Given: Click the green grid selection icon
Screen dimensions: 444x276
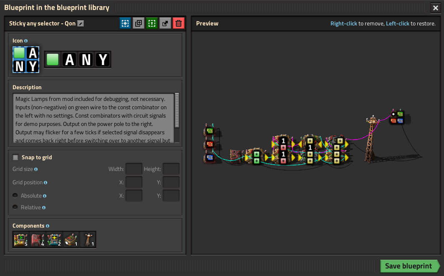Looking at the screenshot, I should 152,23.
